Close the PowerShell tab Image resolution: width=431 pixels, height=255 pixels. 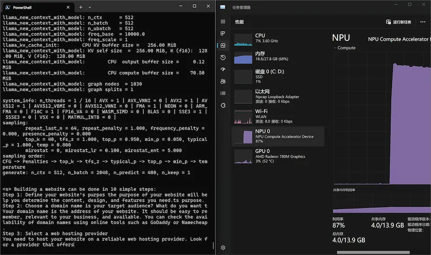[68, 7]
